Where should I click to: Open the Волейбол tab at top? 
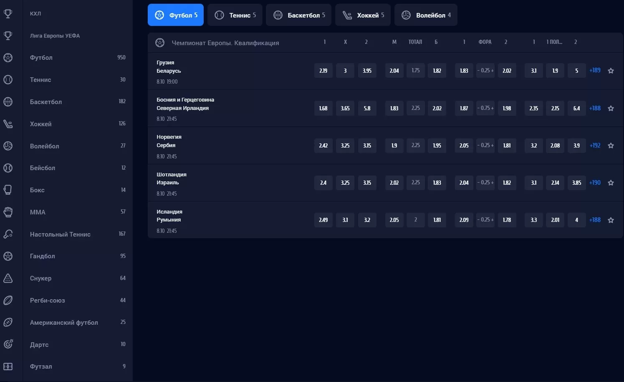(426, 15)
